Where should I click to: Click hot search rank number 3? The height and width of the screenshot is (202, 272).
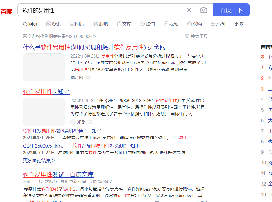pyautogui.click(x=262, y=89)
